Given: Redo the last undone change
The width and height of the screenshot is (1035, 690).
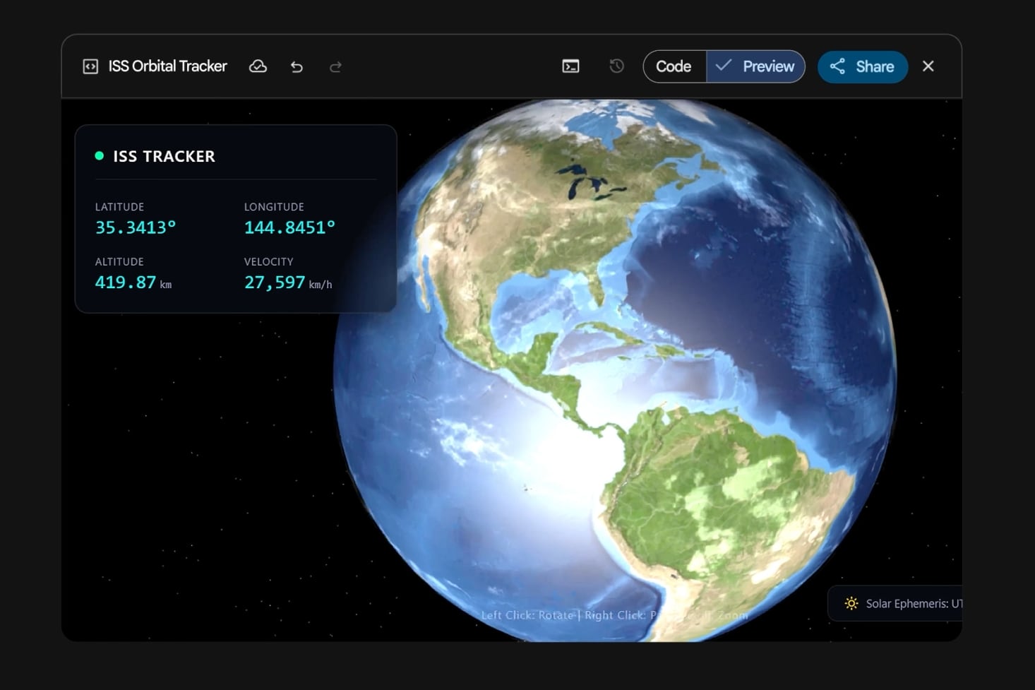Looking at the screenshot, I should pyautogui.click(x=335, y=66).
